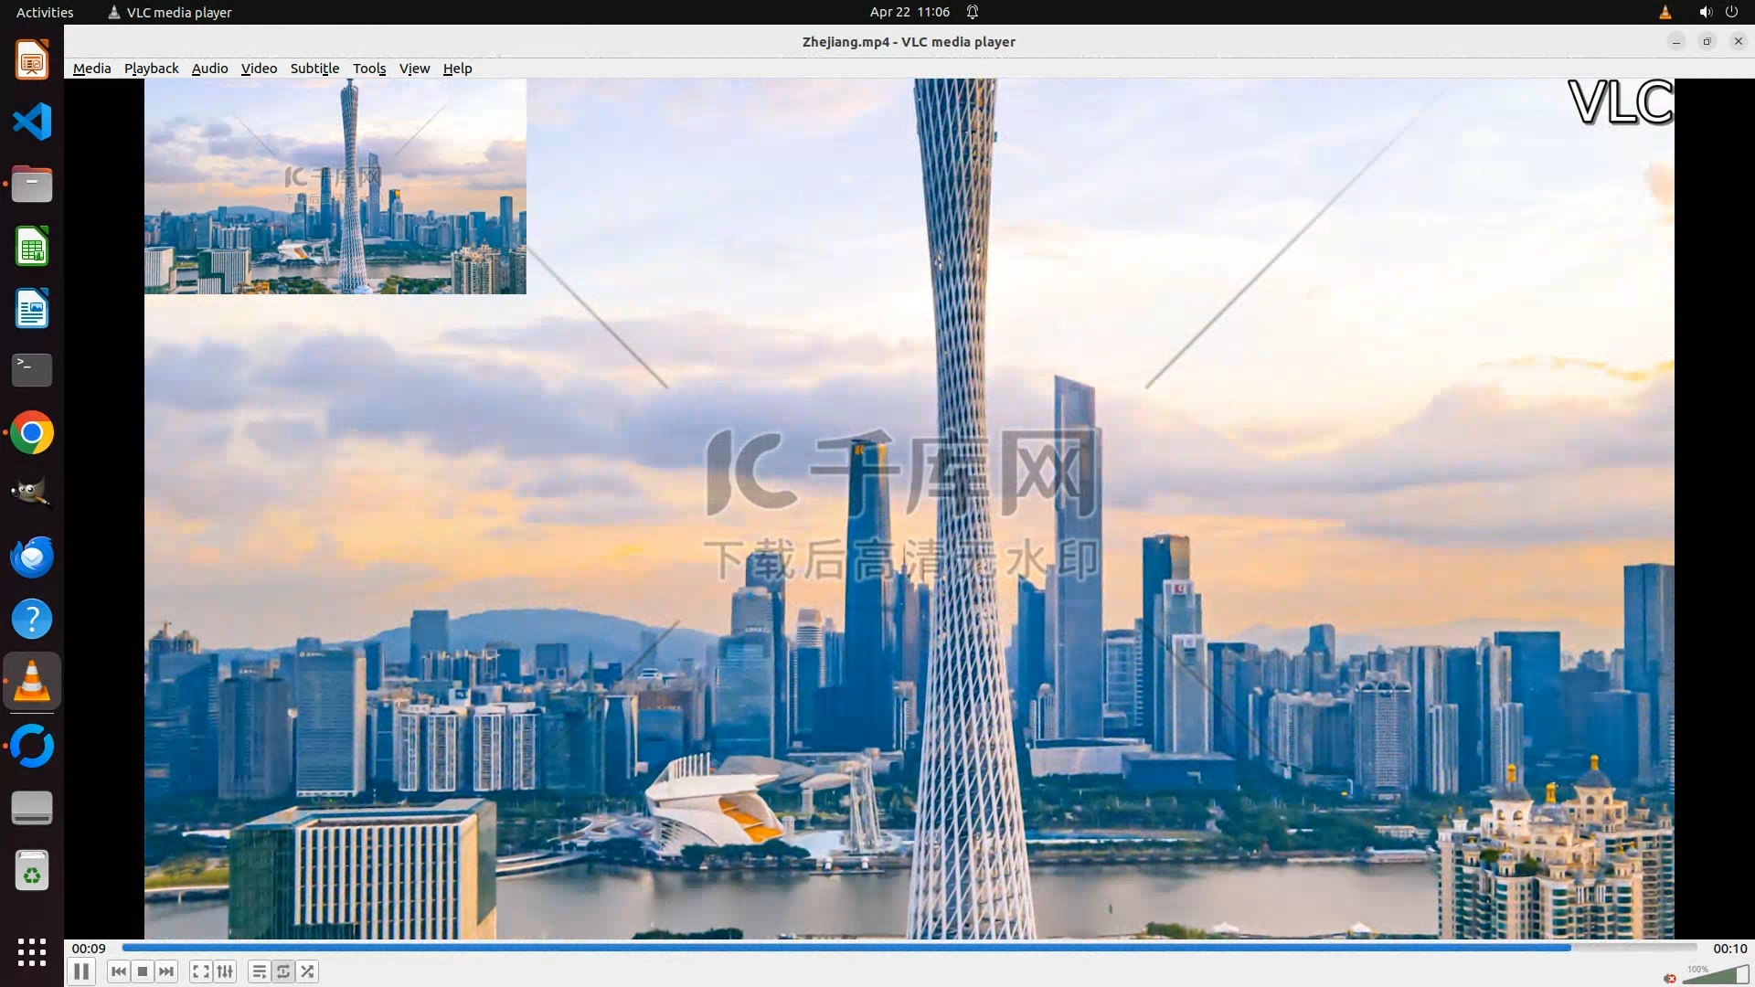
Task: Stop playback with the stop button
Action: 143,971
